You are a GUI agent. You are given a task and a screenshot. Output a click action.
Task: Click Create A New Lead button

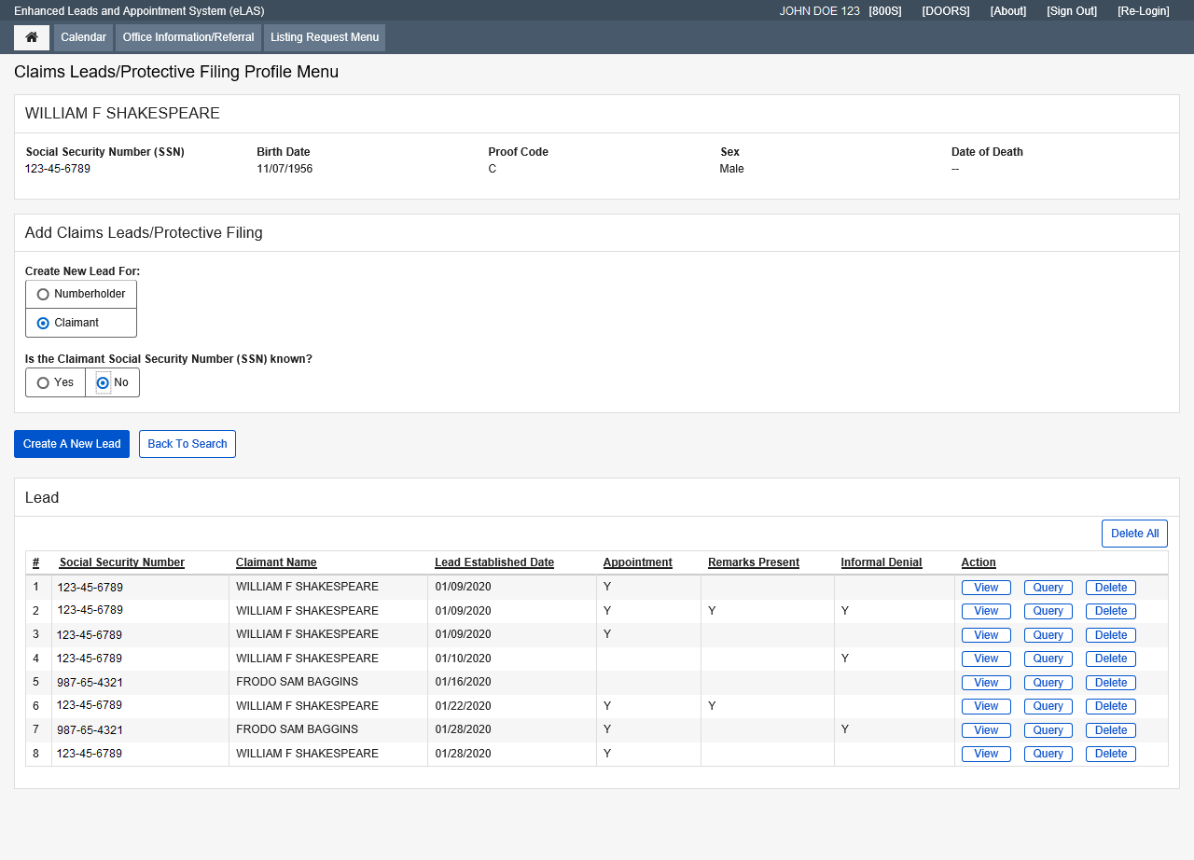(72, 444)
